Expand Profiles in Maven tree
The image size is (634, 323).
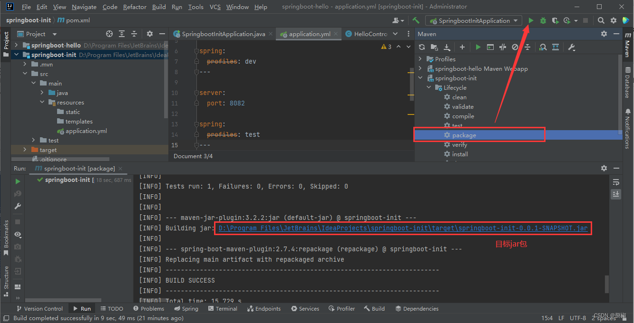420,59
